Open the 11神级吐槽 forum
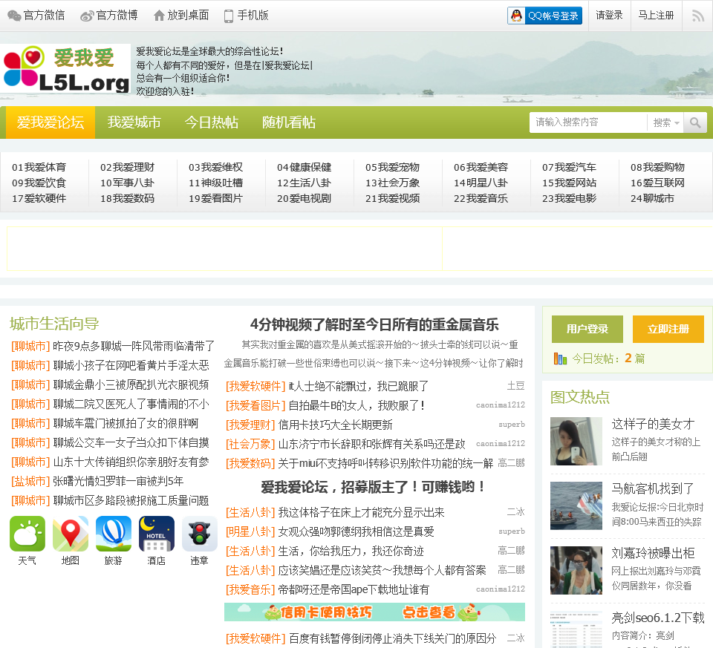Viewport: 713px width, 648px height. (215, 183)
